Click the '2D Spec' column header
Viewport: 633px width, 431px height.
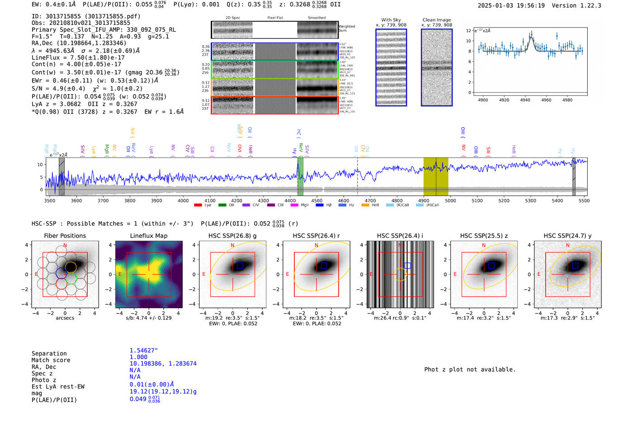click(x=233, y=18)
